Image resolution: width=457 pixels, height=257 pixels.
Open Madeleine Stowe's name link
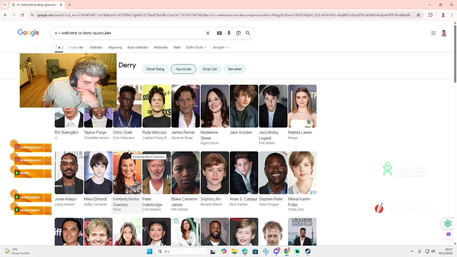tap(209, 135)
